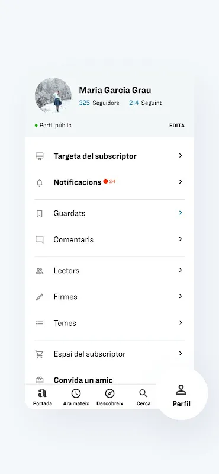Viewport: 219px width, 474px height.
Task: Open chevron beside Notificacions
Action: tap(181, 182)
